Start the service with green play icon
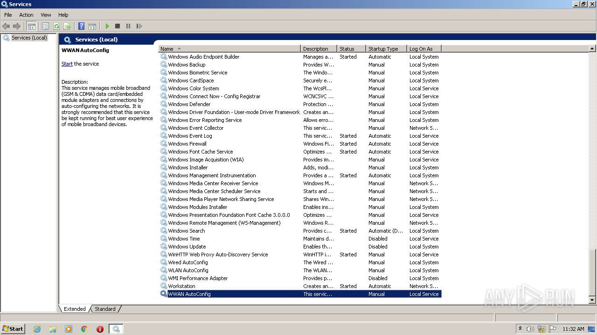This screenshot has height=335, width=597. coord(107,26)
